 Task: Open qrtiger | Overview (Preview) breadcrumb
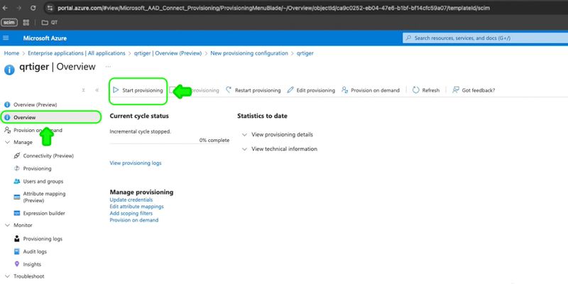168,53
